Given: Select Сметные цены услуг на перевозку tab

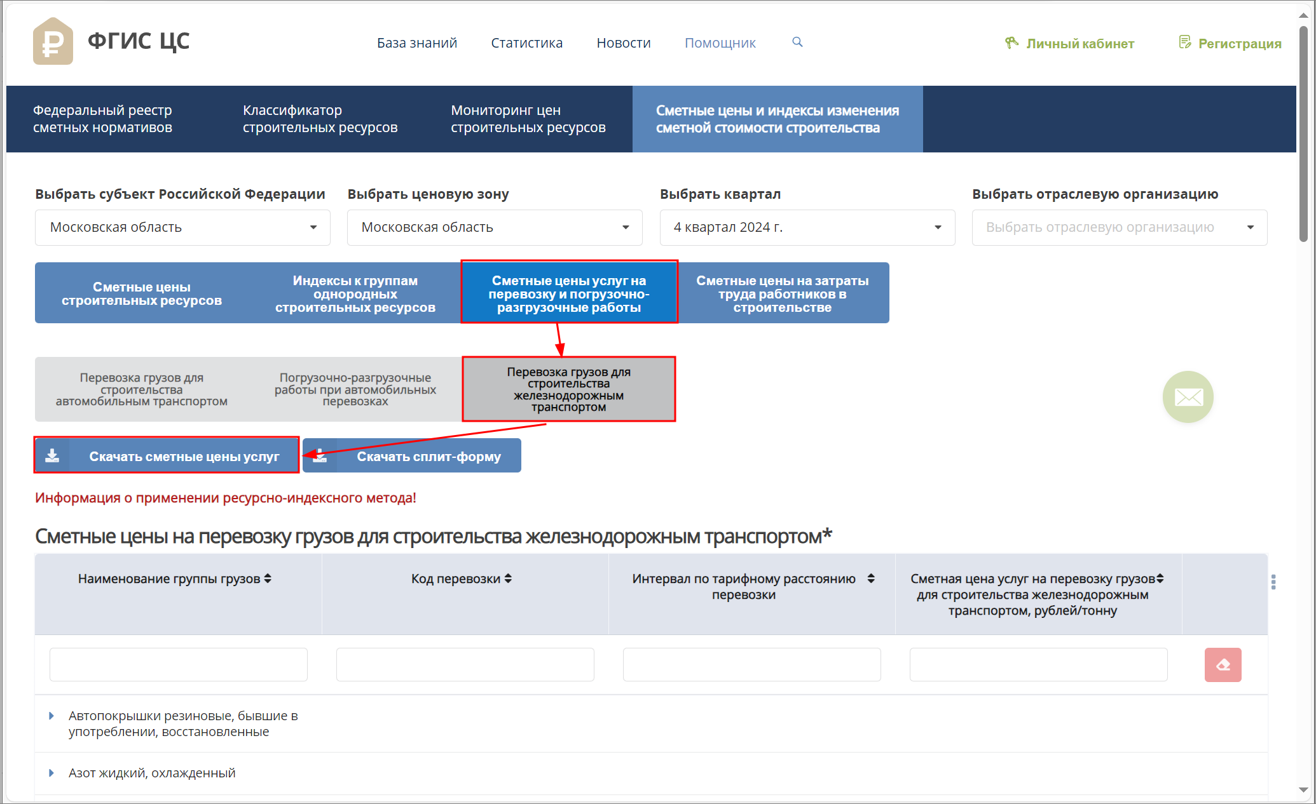Looking at the screenshot, I should coord(569,293).
